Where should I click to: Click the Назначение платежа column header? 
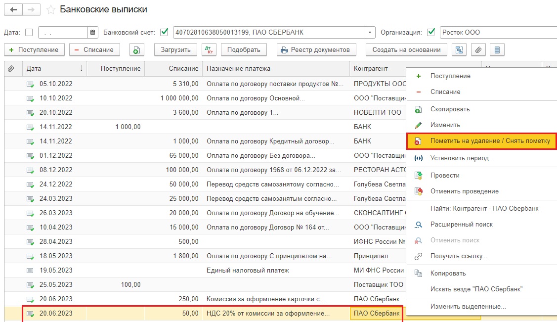tap(276, 69)
